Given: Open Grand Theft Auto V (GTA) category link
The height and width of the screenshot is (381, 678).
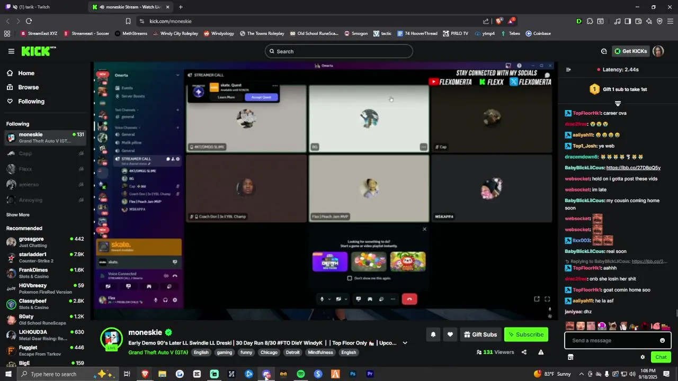Looking at the screenshot, I should point(158,352).
